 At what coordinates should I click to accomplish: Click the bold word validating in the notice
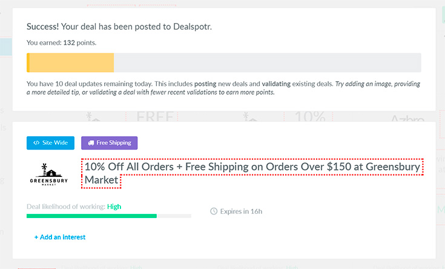tap(276, 84)
